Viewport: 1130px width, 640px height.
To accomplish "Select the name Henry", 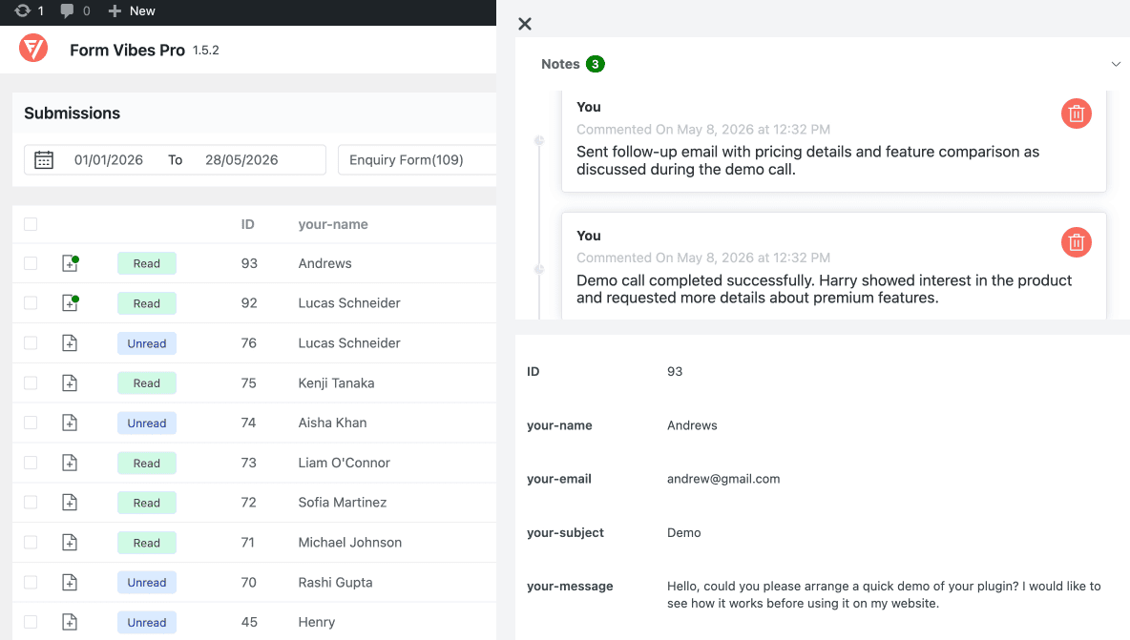I will [316, 622].
